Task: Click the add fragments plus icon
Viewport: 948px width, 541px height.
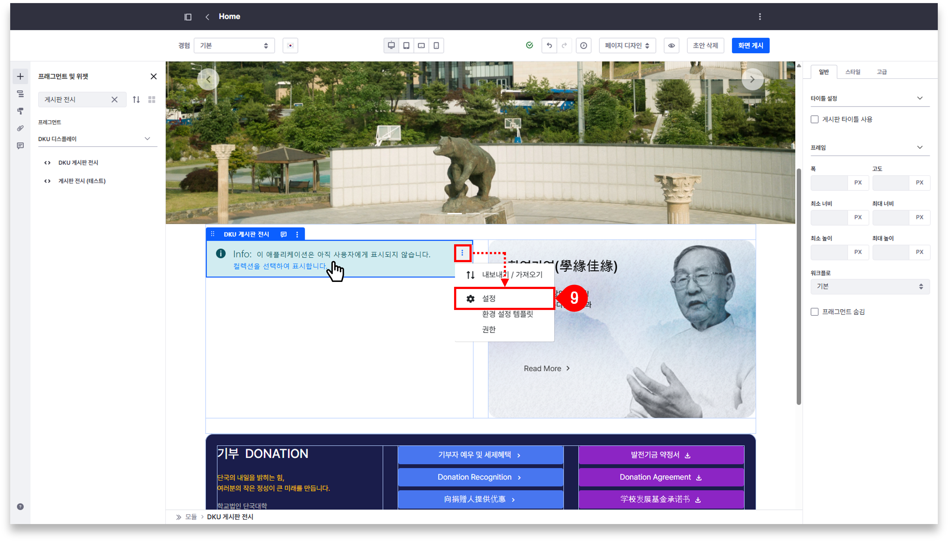Action: (x=20, y=76)
